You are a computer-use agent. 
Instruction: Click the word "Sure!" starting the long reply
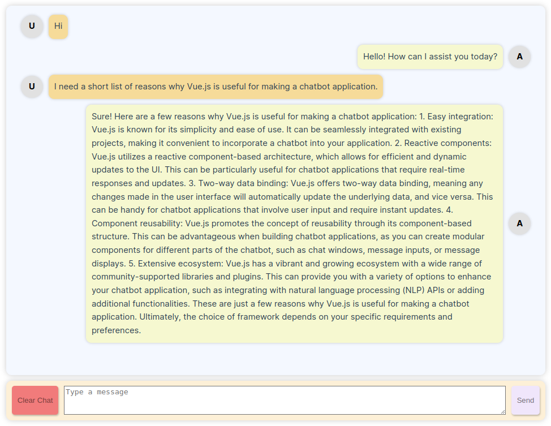pos(102,117)
